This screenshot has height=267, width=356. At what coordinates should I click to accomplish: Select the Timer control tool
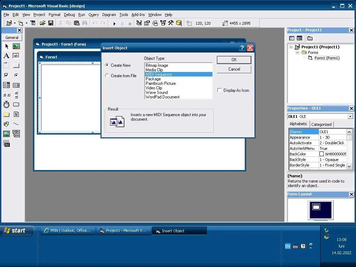click(7, 104)
